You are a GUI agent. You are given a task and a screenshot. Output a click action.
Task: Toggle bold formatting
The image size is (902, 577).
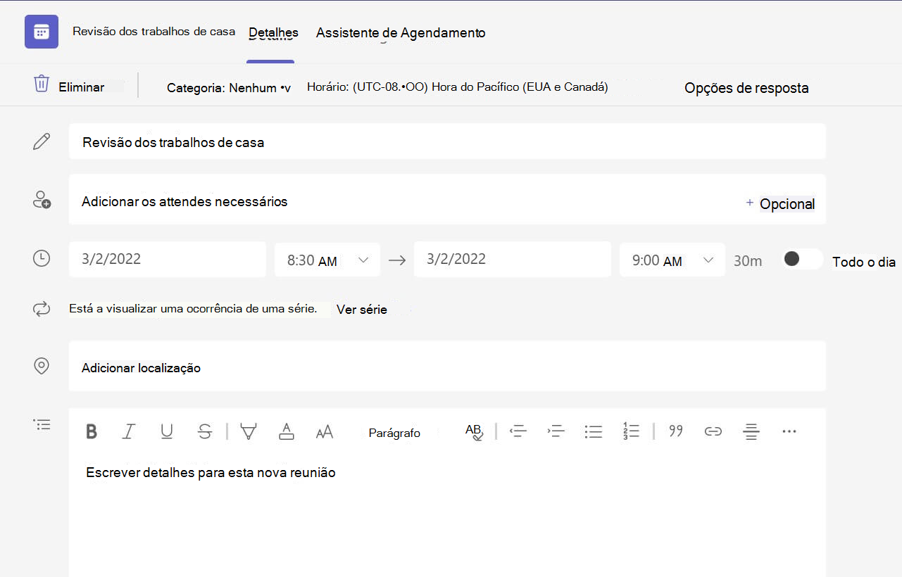[x=92, y=431]
